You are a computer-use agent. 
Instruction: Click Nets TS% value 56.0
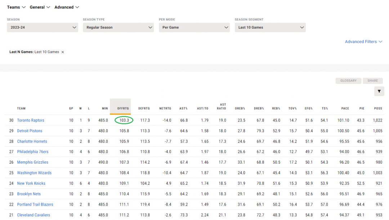(324, 194)
